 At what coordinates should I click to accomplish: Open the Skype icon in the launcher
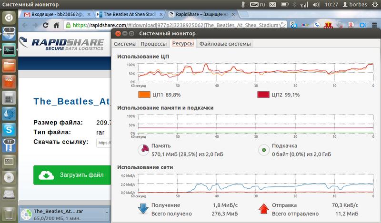pyautogui.click(x=9, y=130)
